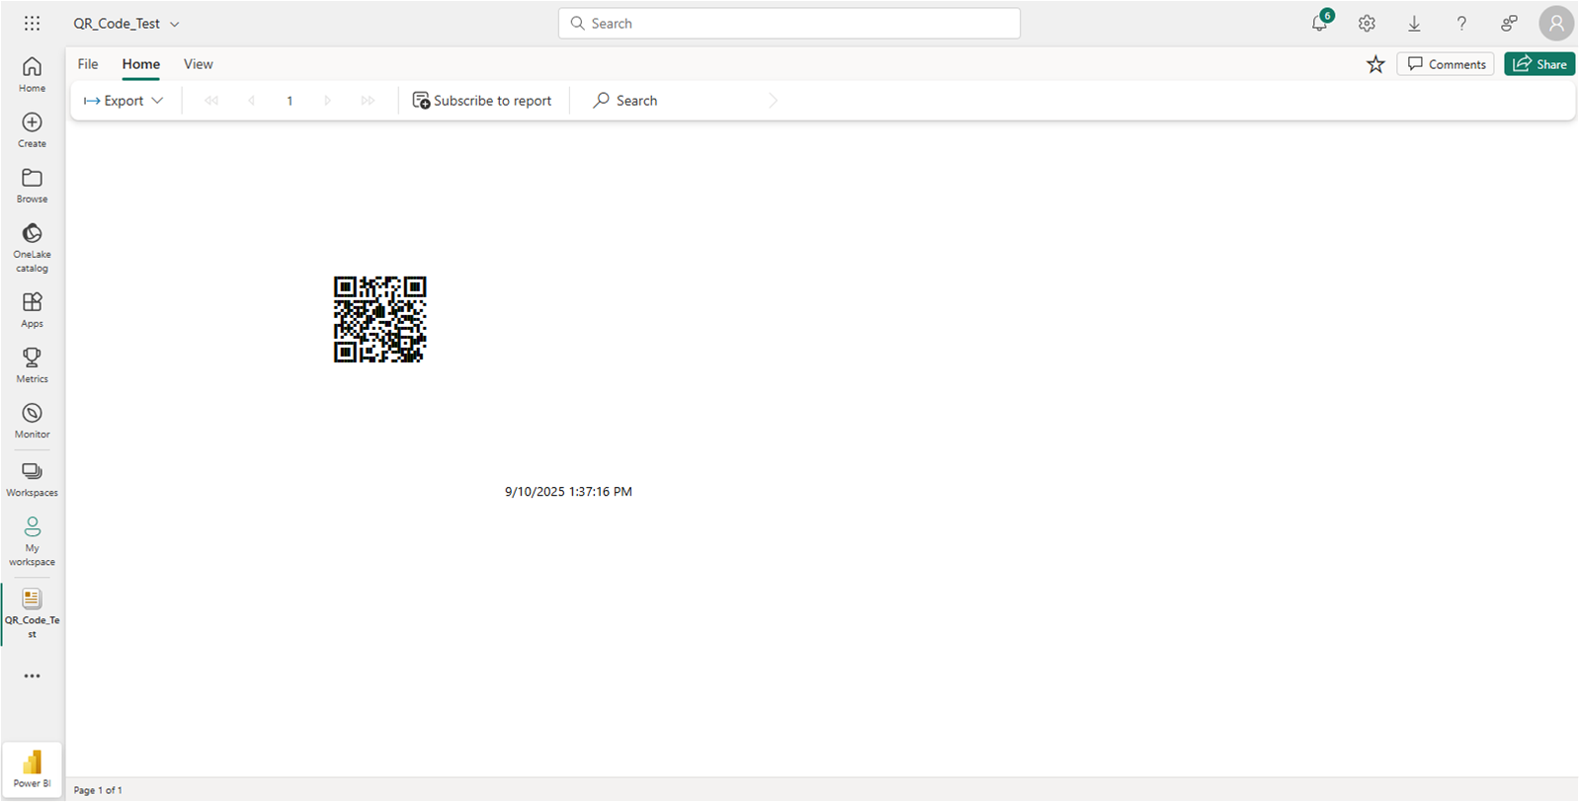Open the File menu
Viewport: 1579px width, 802px height.
(88, 64)
